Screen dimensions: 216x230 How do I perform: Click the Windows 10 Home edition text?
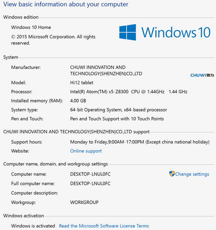(x=31, y=27)
